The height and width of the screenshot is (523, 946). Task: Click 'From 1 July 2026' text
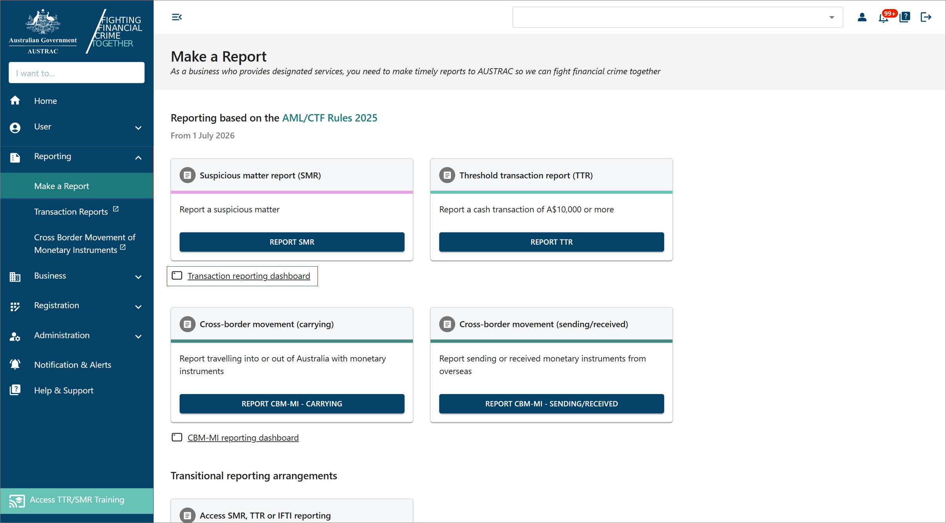[203, 135]
